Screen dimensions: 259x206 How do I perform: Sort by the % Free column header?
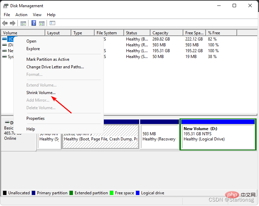click(x=221, y=33)
